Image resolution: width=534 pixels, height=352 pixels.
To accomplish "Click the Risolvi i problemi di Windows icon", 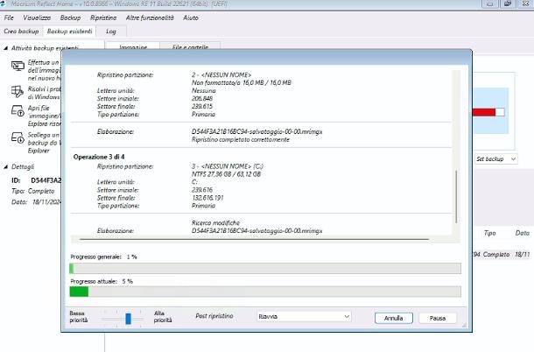I will click(x=18, y=92).
